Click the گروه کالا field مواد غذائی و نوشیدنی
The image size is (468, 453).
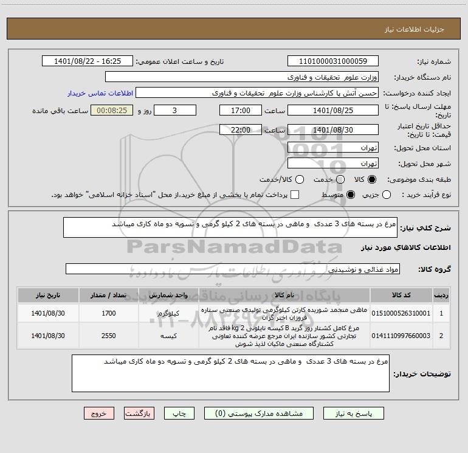[233, 269]
